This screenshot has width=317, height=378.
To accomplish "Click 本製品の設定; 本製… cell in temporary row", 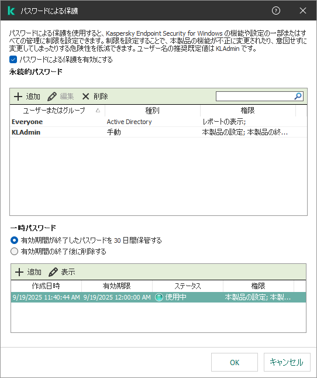I will (x=258, y=297).
